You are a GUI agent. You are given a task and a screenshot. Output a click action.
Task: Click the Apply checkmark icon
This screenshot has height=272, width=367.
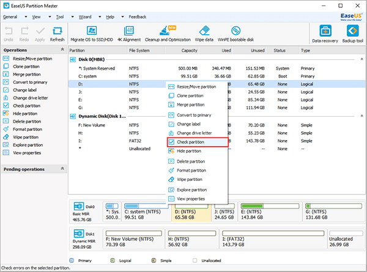40,31
